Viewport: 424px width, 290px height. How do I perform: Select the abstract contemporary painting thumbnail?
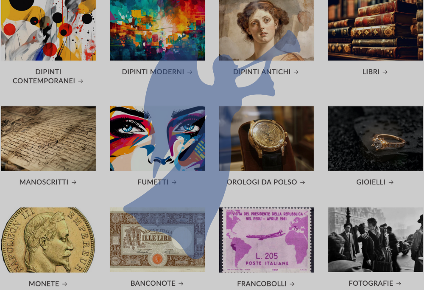coord(48,30)
